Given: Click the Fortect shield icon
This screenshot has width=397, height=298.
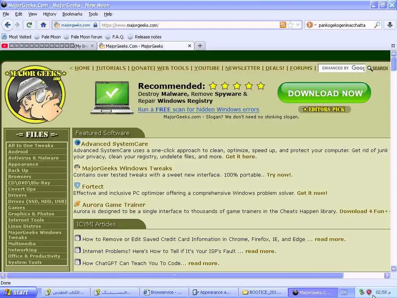Looking at the screenshot, I should pyautogui.click(x=77, y=185).
